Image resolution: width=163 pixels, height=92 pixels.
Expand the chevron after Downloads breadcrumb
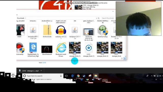(25, 18)
